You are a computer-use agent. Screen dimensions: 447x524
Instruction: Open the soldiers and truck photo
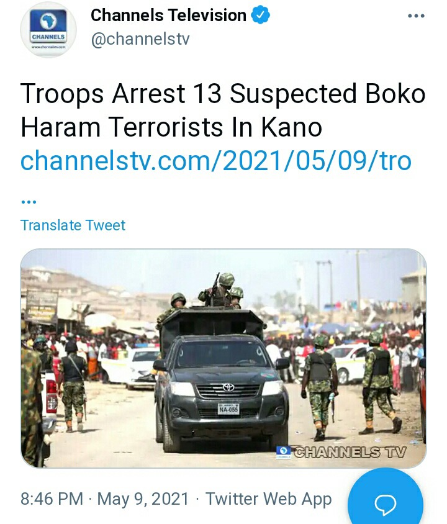click(223, 358)
